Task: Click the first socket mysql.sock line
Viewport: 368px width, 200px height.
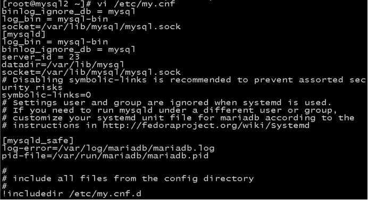Action: pos(91,27)
